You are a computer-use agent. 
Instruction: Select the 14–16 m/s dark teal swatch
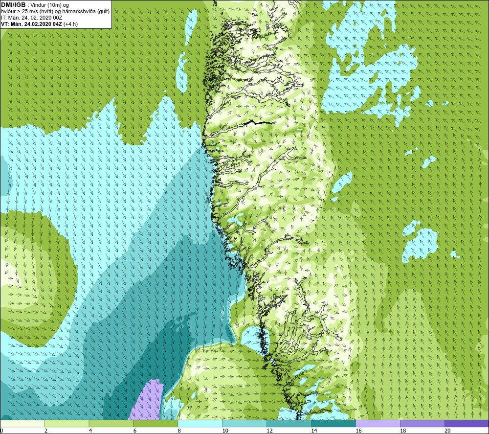point(333,423)
